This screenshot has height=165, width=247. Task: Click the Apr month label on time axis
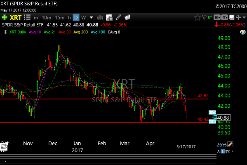coord(150,144)
